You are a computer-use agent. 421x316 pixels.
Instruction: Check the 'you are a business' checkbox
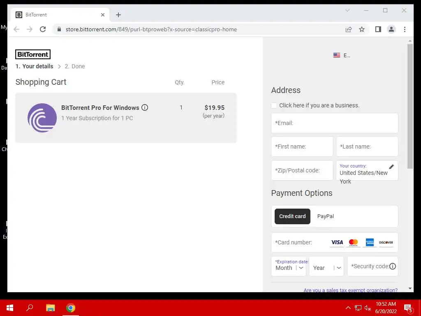click(274, 106)
